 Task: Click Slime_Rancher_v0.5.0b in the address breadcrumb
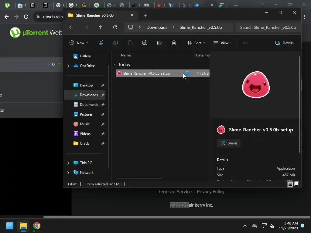[x=201, y=27]
